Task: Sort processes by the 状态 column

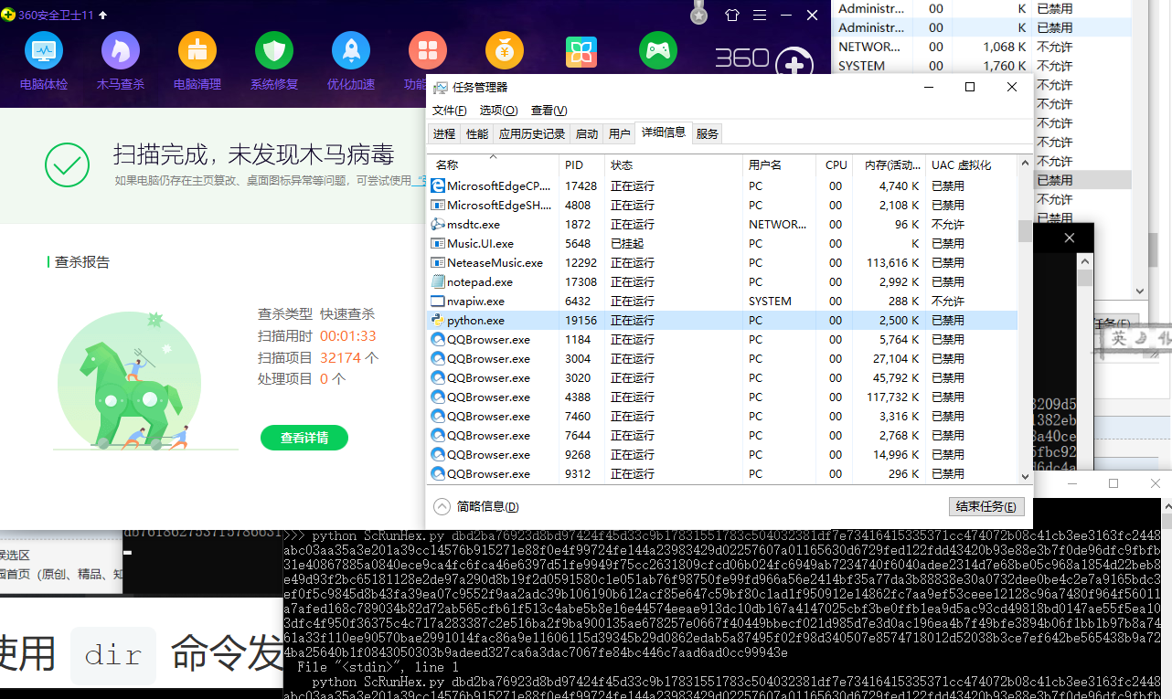Action: (x=674, y=165)
